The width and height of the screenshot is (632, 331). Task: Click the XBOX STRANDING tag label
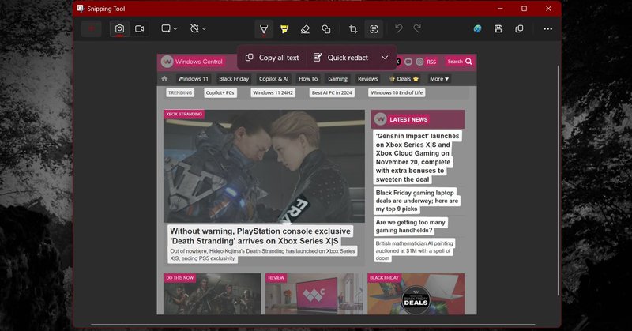184,114
